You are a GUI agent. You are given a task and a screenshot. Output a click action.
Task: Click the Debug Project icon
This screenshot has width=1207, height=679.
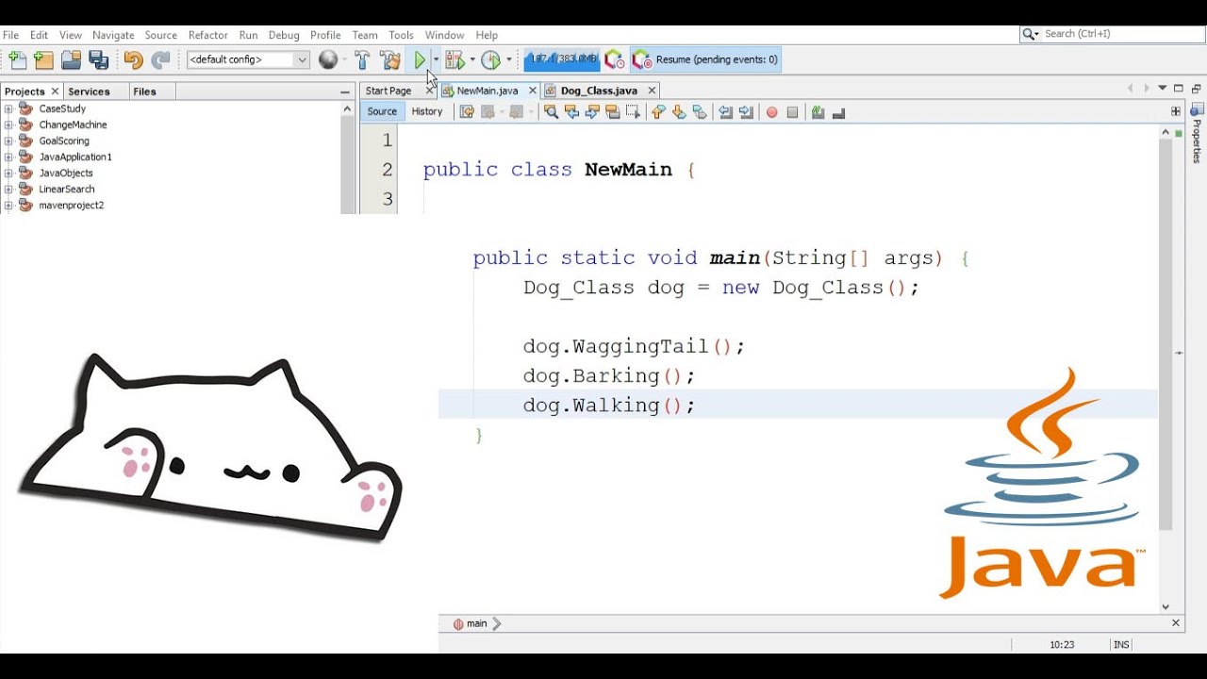click(x=455, y=60)
